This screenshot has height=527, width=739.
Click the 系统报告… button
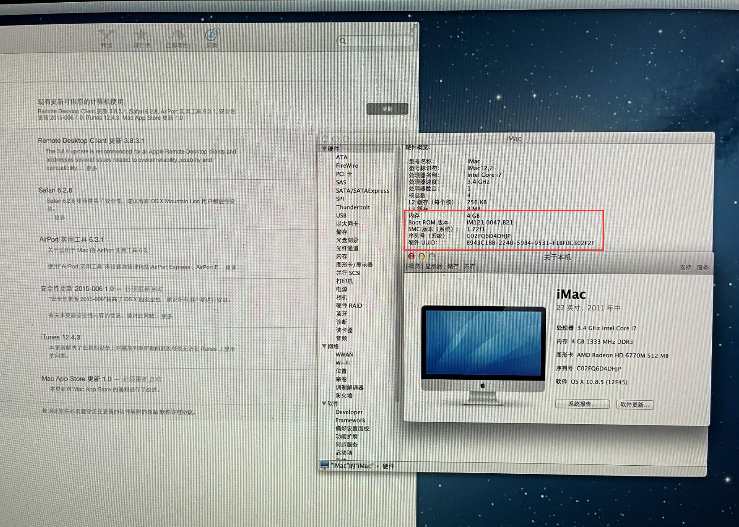[x=582, y=404]
